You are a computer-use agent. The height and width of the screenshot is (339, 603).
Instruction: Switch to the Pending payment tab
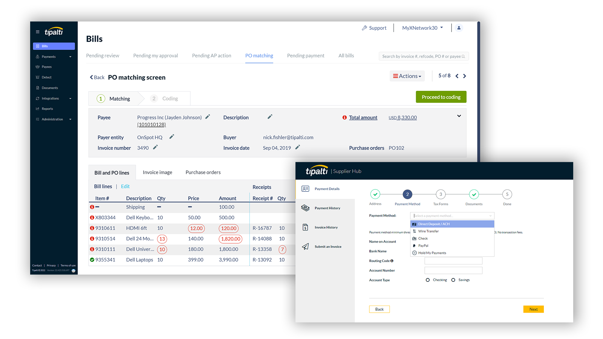pyautogui.click(x=306, y=55)
